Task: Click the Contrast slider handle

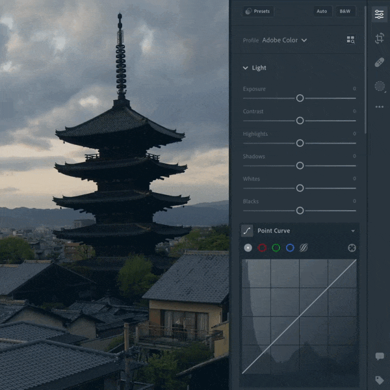Action: click(x=300, y=121)
